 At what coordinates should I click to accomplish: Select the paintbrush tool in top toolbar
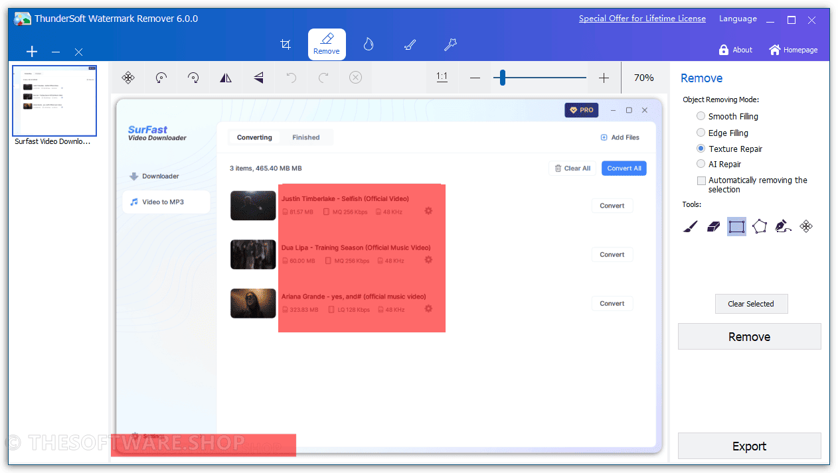[410, 44]
